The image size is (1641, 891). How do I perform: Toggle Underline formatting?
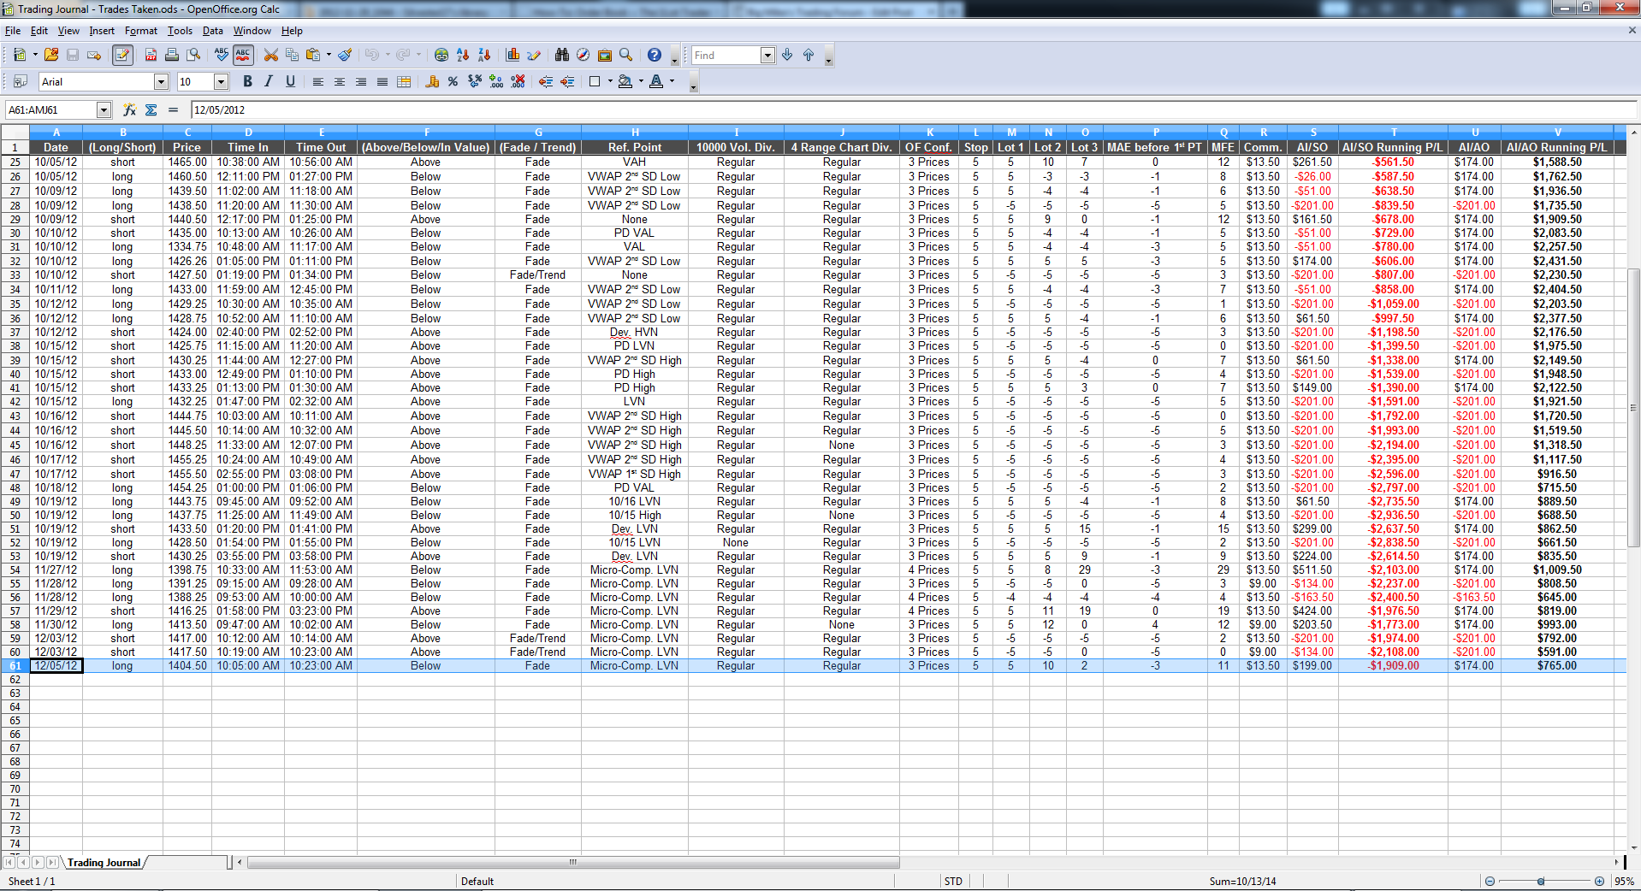click(290, 81)
